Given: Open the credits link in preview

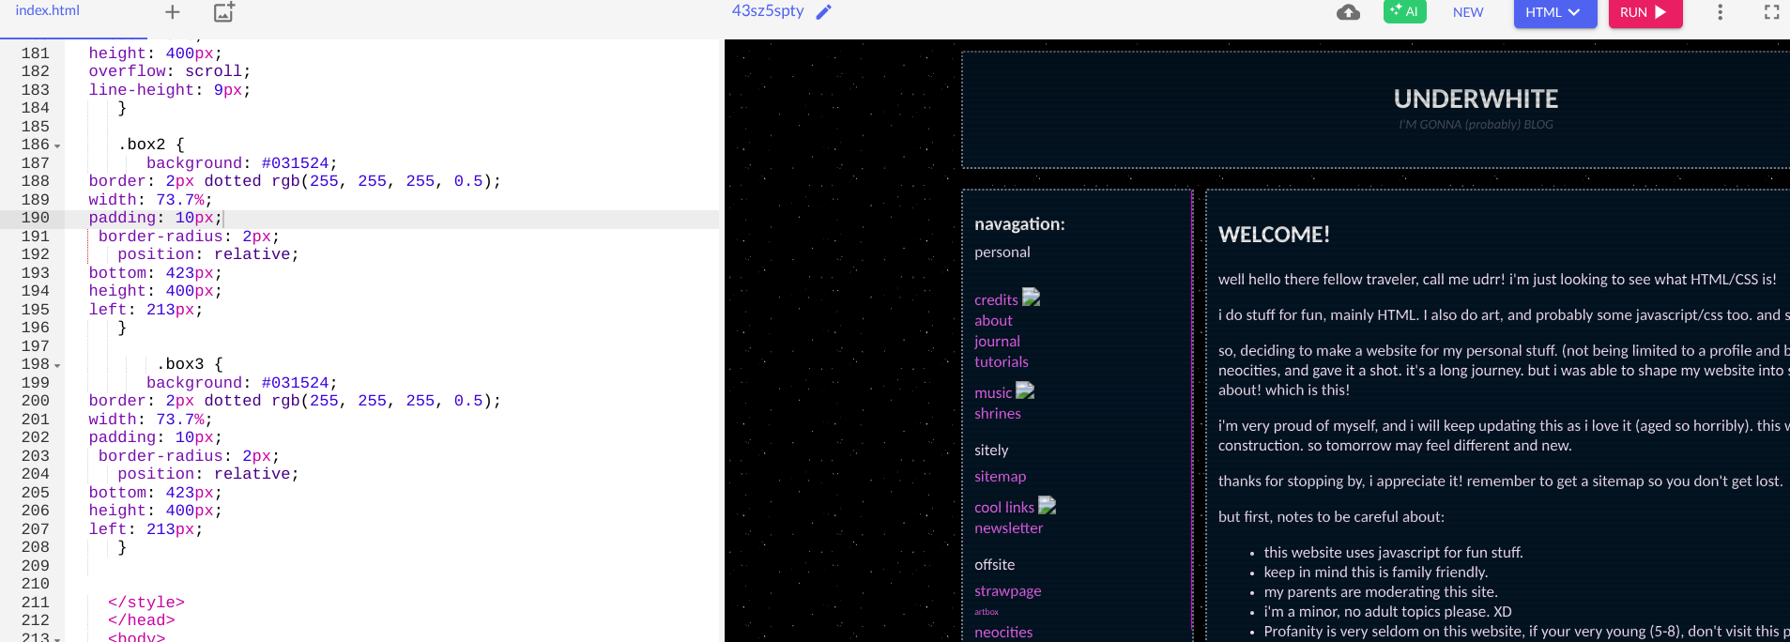Looking at the screenshot, I should (x=996, y=300).
